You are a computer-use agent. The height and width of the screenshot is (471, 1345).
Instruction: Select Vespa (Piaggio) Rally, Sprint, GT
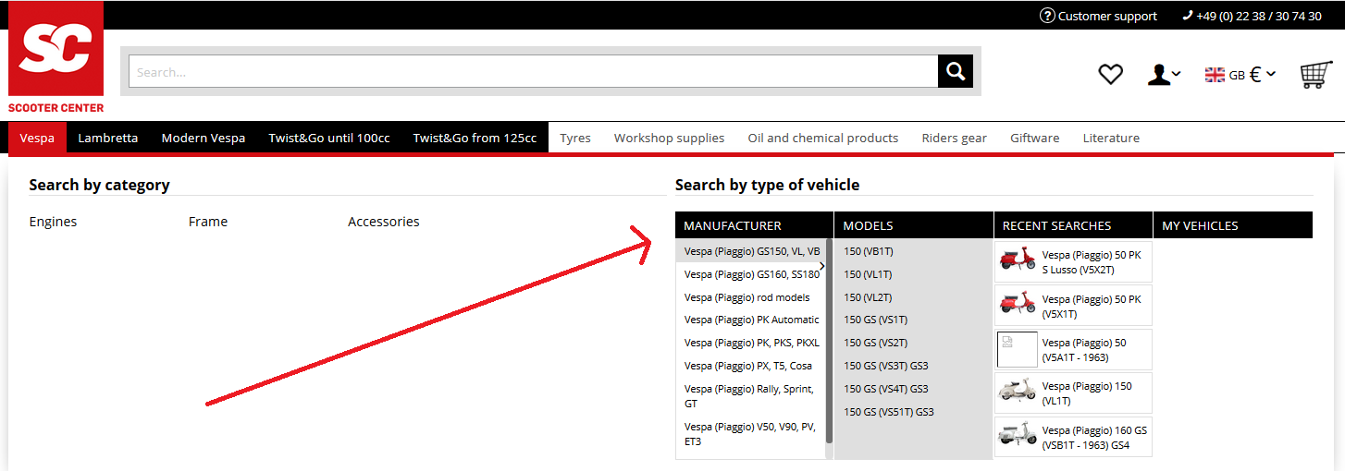(x=751, y=396)
